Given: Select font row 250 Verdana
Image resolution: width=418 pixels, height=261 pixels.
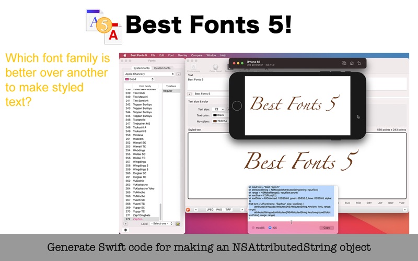Looking at the screenshot, I should [142, 135].
